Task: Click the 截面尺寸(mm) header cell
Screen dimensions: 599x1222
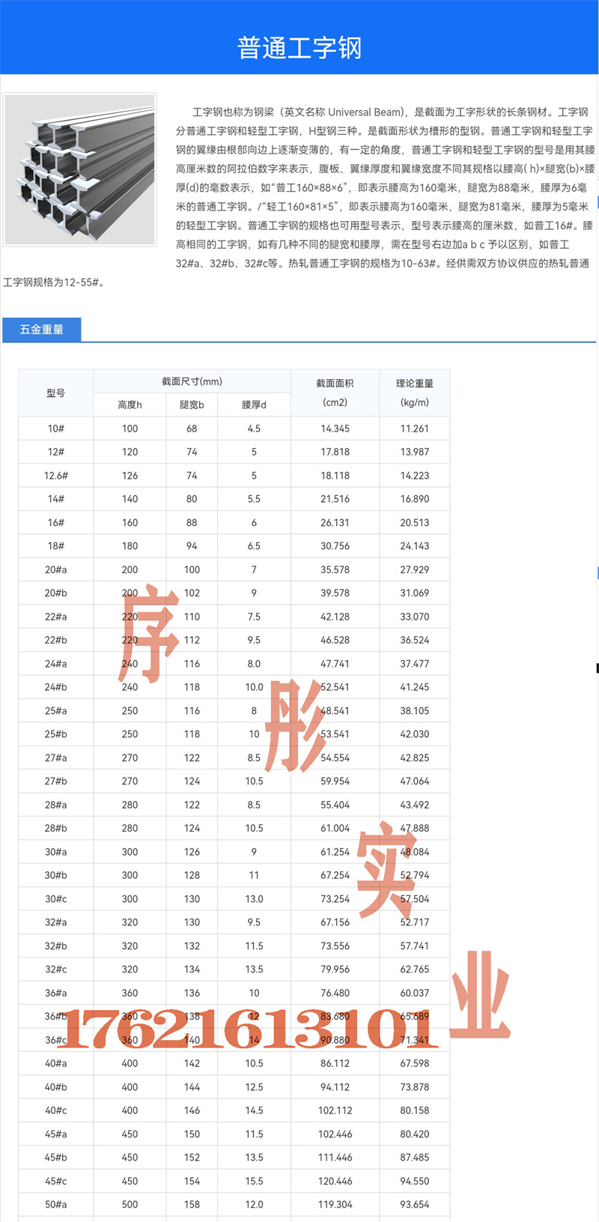Action: (x=192, y=381)
